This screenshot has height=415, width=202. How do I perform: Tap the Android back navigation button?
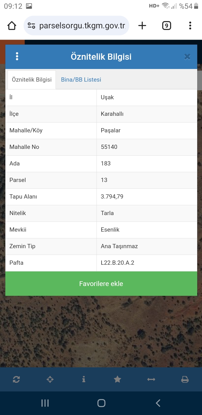(158, 403)
